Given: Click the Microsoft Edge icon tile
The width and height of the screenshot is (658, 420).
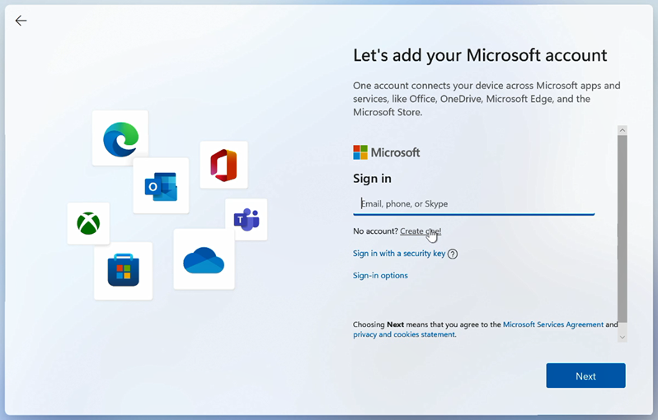Looking at the screenshot, I should click(120, 138).
